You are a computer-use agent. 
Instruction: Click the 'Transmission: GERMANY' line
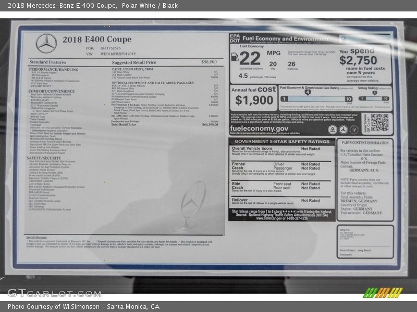pyautogui.click(x=361, y=213)
